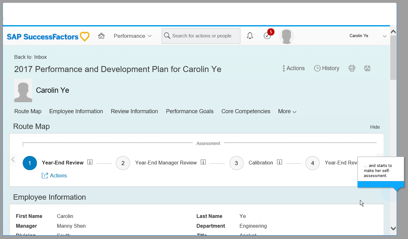
Task: View the form History
Action: coord(327,68)
